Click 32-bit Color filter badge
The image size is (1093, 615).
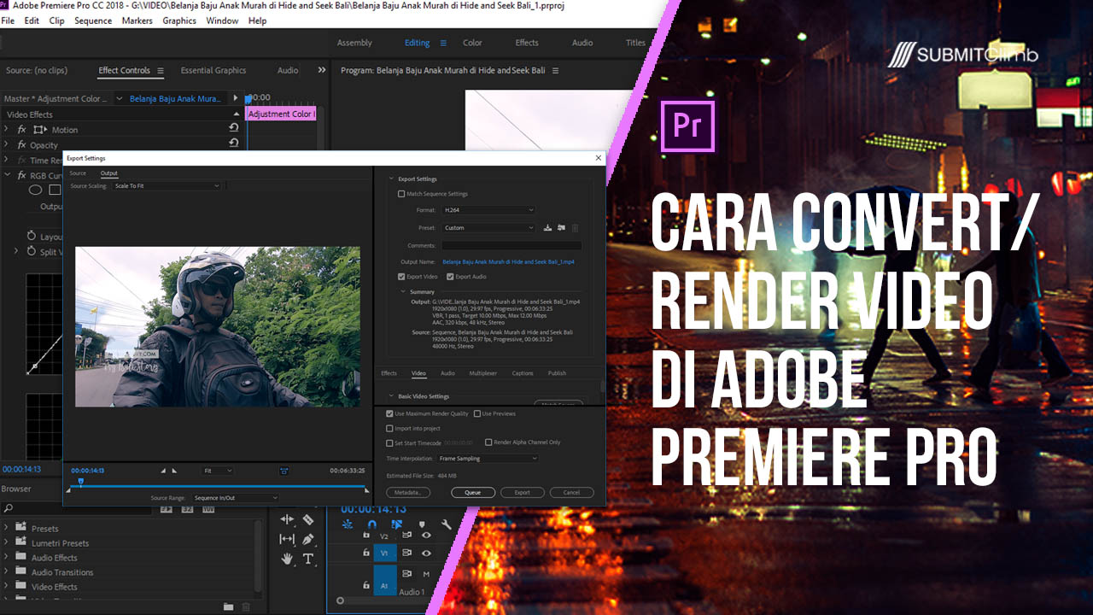(x=187, y=509)
